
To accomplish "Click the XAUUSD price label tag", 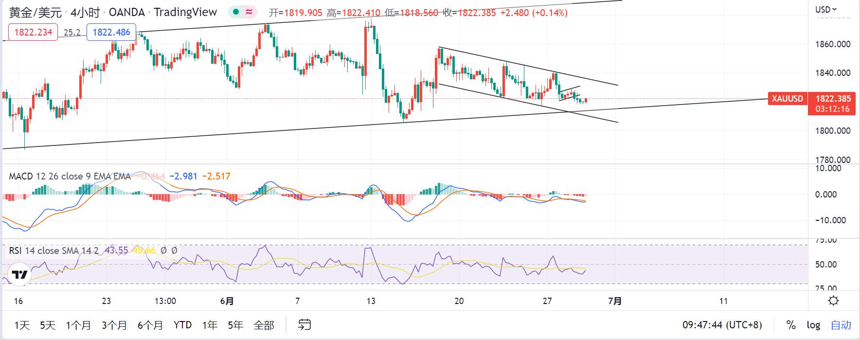I will (x=788, y=98).
